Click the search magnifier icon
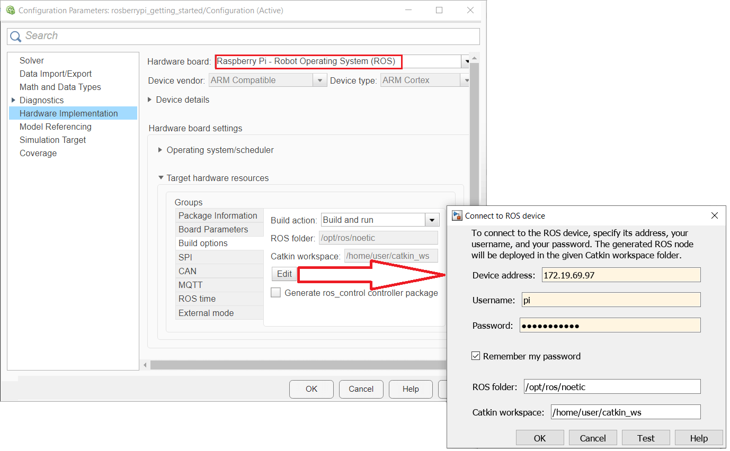 click(x=16, y=36)
